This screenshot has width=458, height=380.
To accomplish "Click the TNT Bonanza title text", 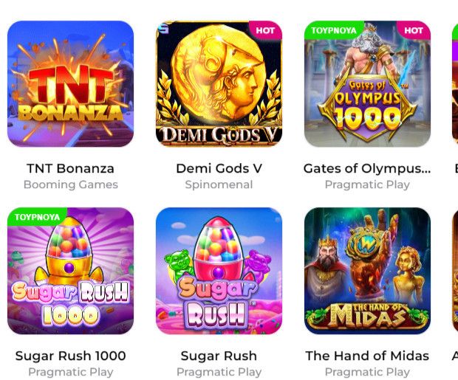I will click(x=70, y=168).
